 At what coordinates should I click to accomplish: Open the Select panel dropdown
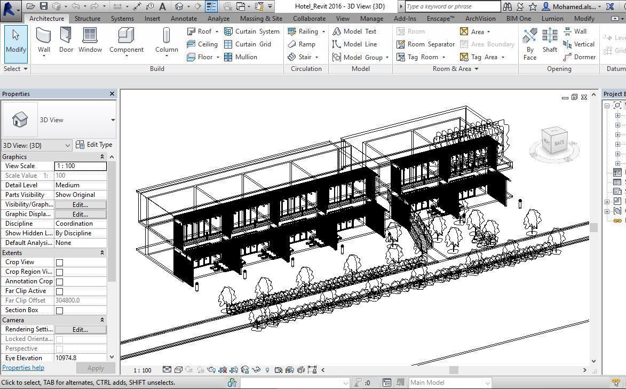tap(26, 69)
